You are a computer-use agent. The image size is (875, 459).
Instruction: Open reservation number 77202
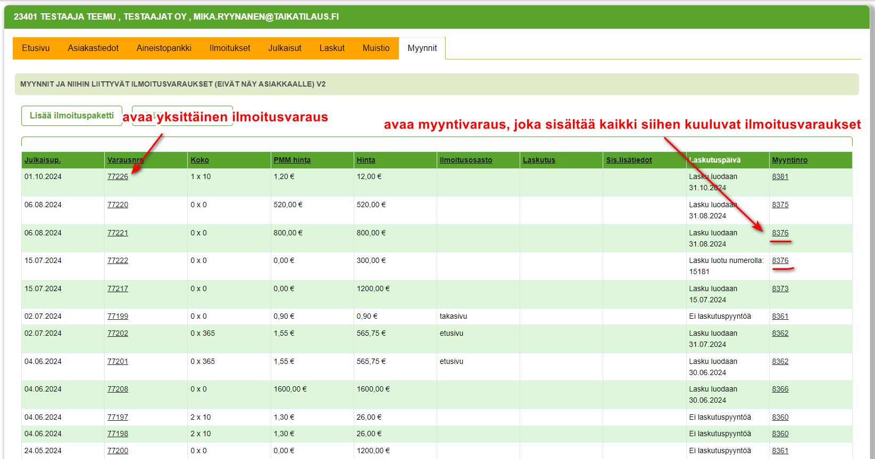click(x=118, y=333)
